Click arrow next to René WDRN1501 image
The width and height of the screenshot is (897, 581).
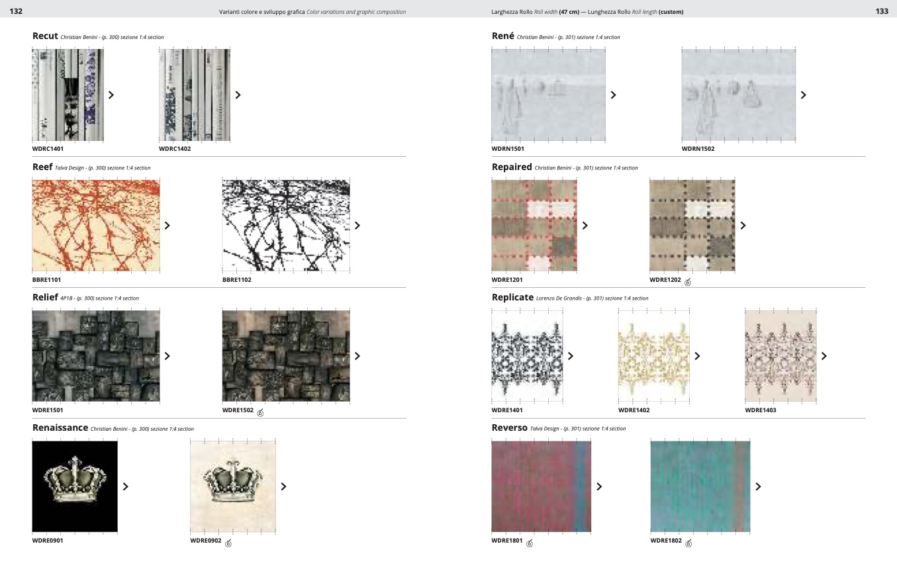pyautogui.click(x=614, y=95)
